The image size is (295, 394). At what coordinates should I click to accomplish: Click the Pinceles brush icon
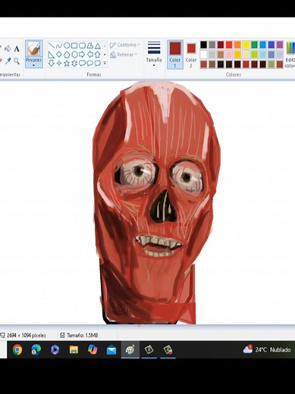click(x=33, y=48)
